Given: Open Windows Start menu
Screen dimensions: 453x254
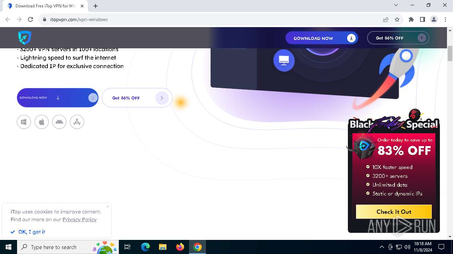Looking at the screenshot, I should point(8,247).
